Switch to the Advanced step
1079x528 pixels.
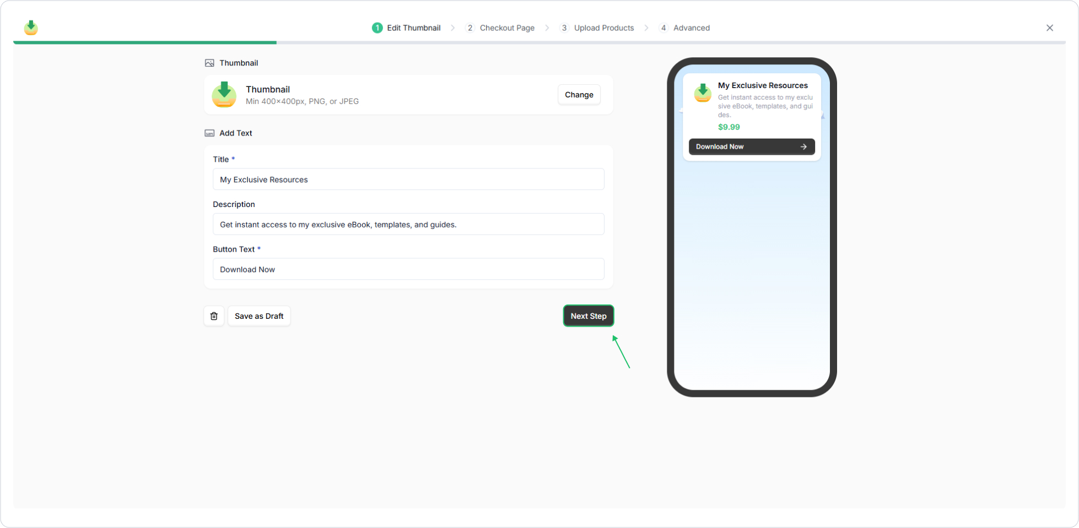coord(691,28)
